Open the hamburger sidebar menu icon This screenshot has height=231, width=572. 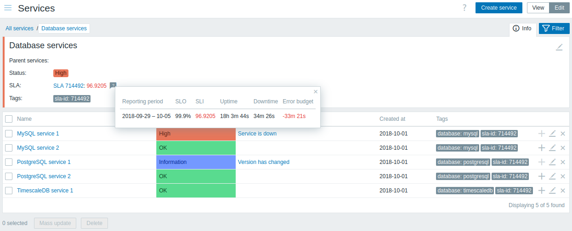8,8
